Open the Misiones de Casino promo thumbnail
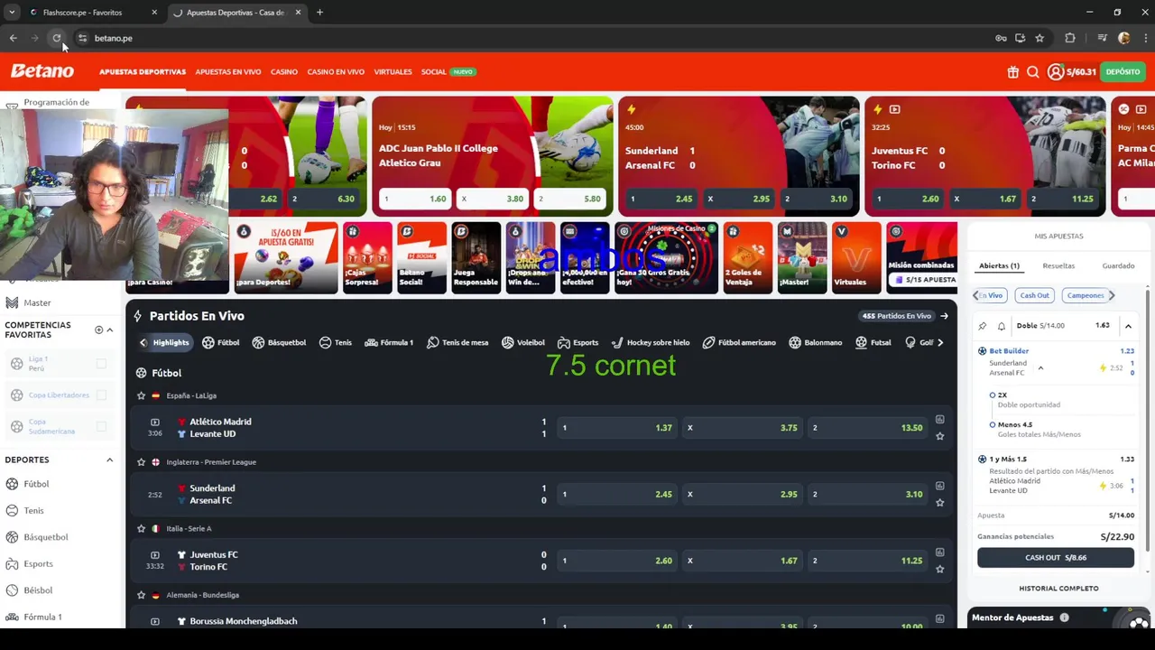Image resolution: width=1155 pixels, height=650 pixels. pos(666,257)
